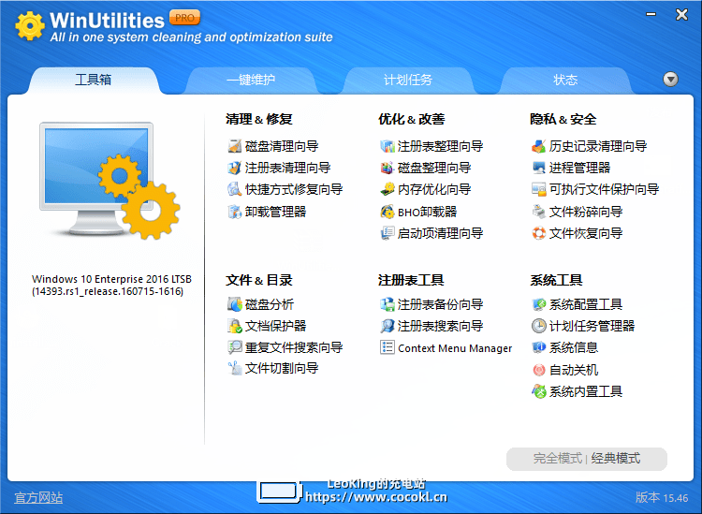Click the 文件切割向导 scissors icon
Screen dimensions: 702x514
coord(235,369)
